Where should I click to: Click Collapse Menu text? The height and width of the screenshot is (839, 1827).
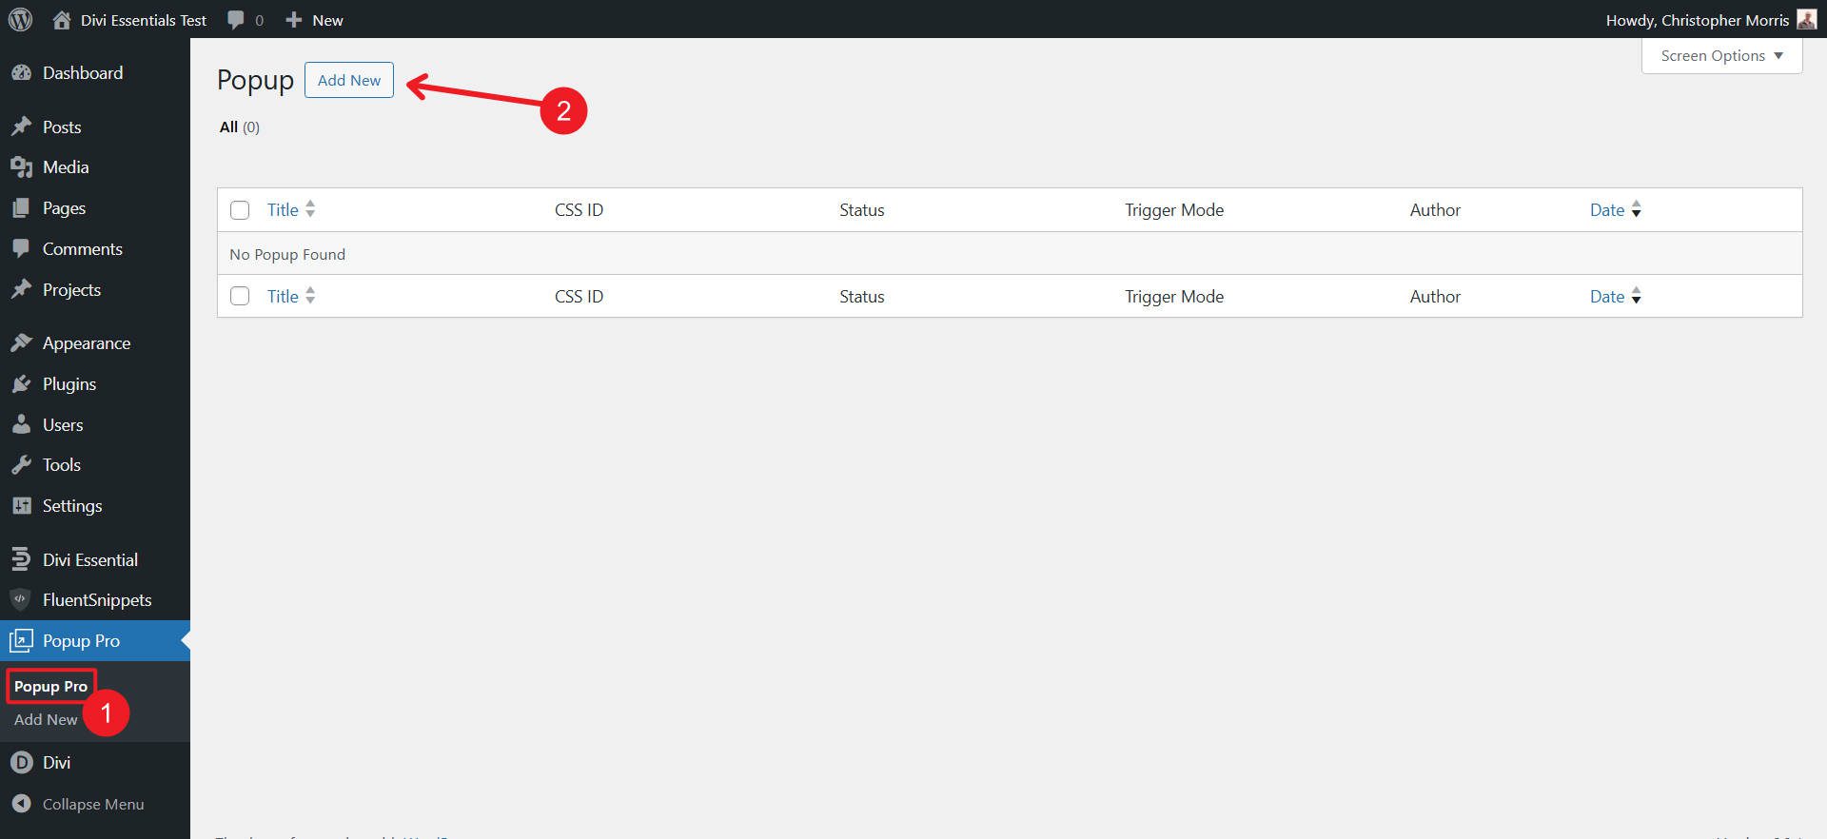click(93, 805)
